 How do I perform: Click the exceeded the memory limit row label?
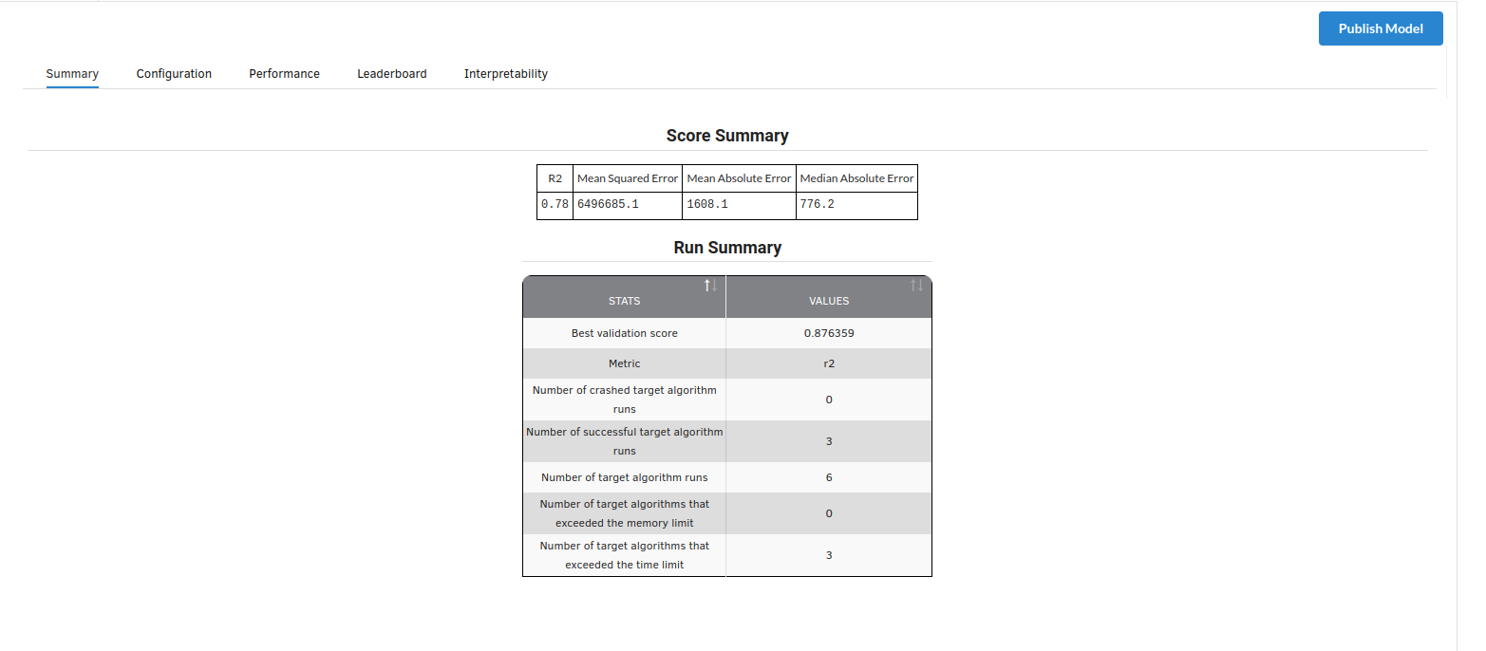click(624, 513)
